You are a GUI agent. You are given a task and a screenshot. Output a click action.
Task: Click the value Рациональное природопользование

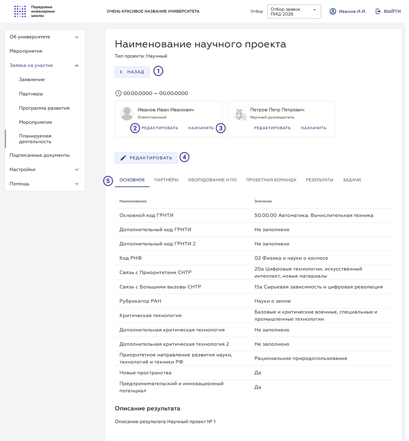301,358
